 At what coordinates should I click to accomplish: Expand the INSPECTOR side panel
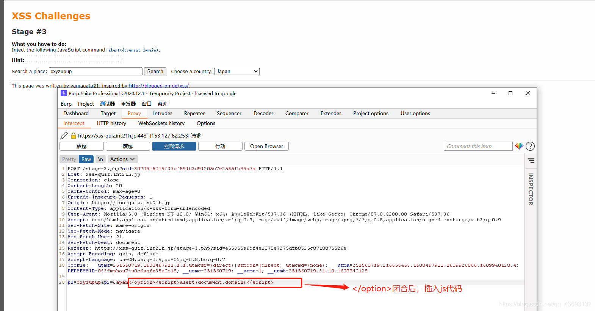click(531, 189)
